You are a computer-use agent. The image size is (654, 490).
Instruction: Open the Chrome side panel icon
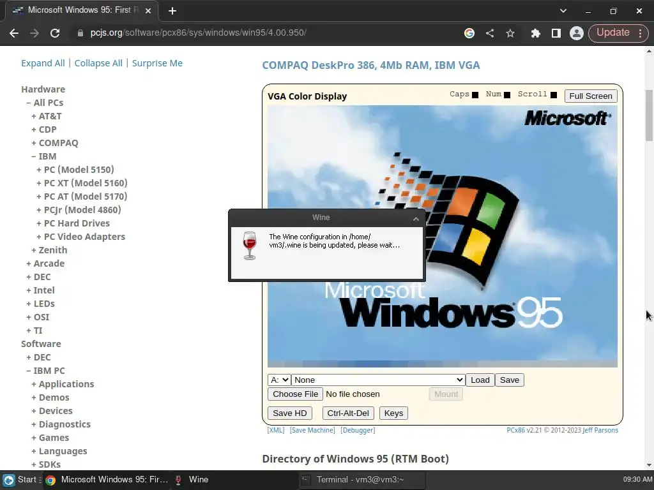click(x=556, y=33)
